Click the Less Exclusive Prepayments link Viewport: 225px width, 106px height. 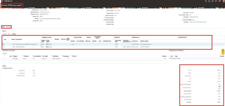tap(185, 97)
